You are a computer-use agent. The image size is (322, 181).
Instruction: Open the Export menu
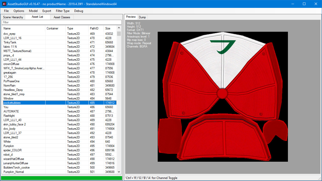(x=47, y=11)
